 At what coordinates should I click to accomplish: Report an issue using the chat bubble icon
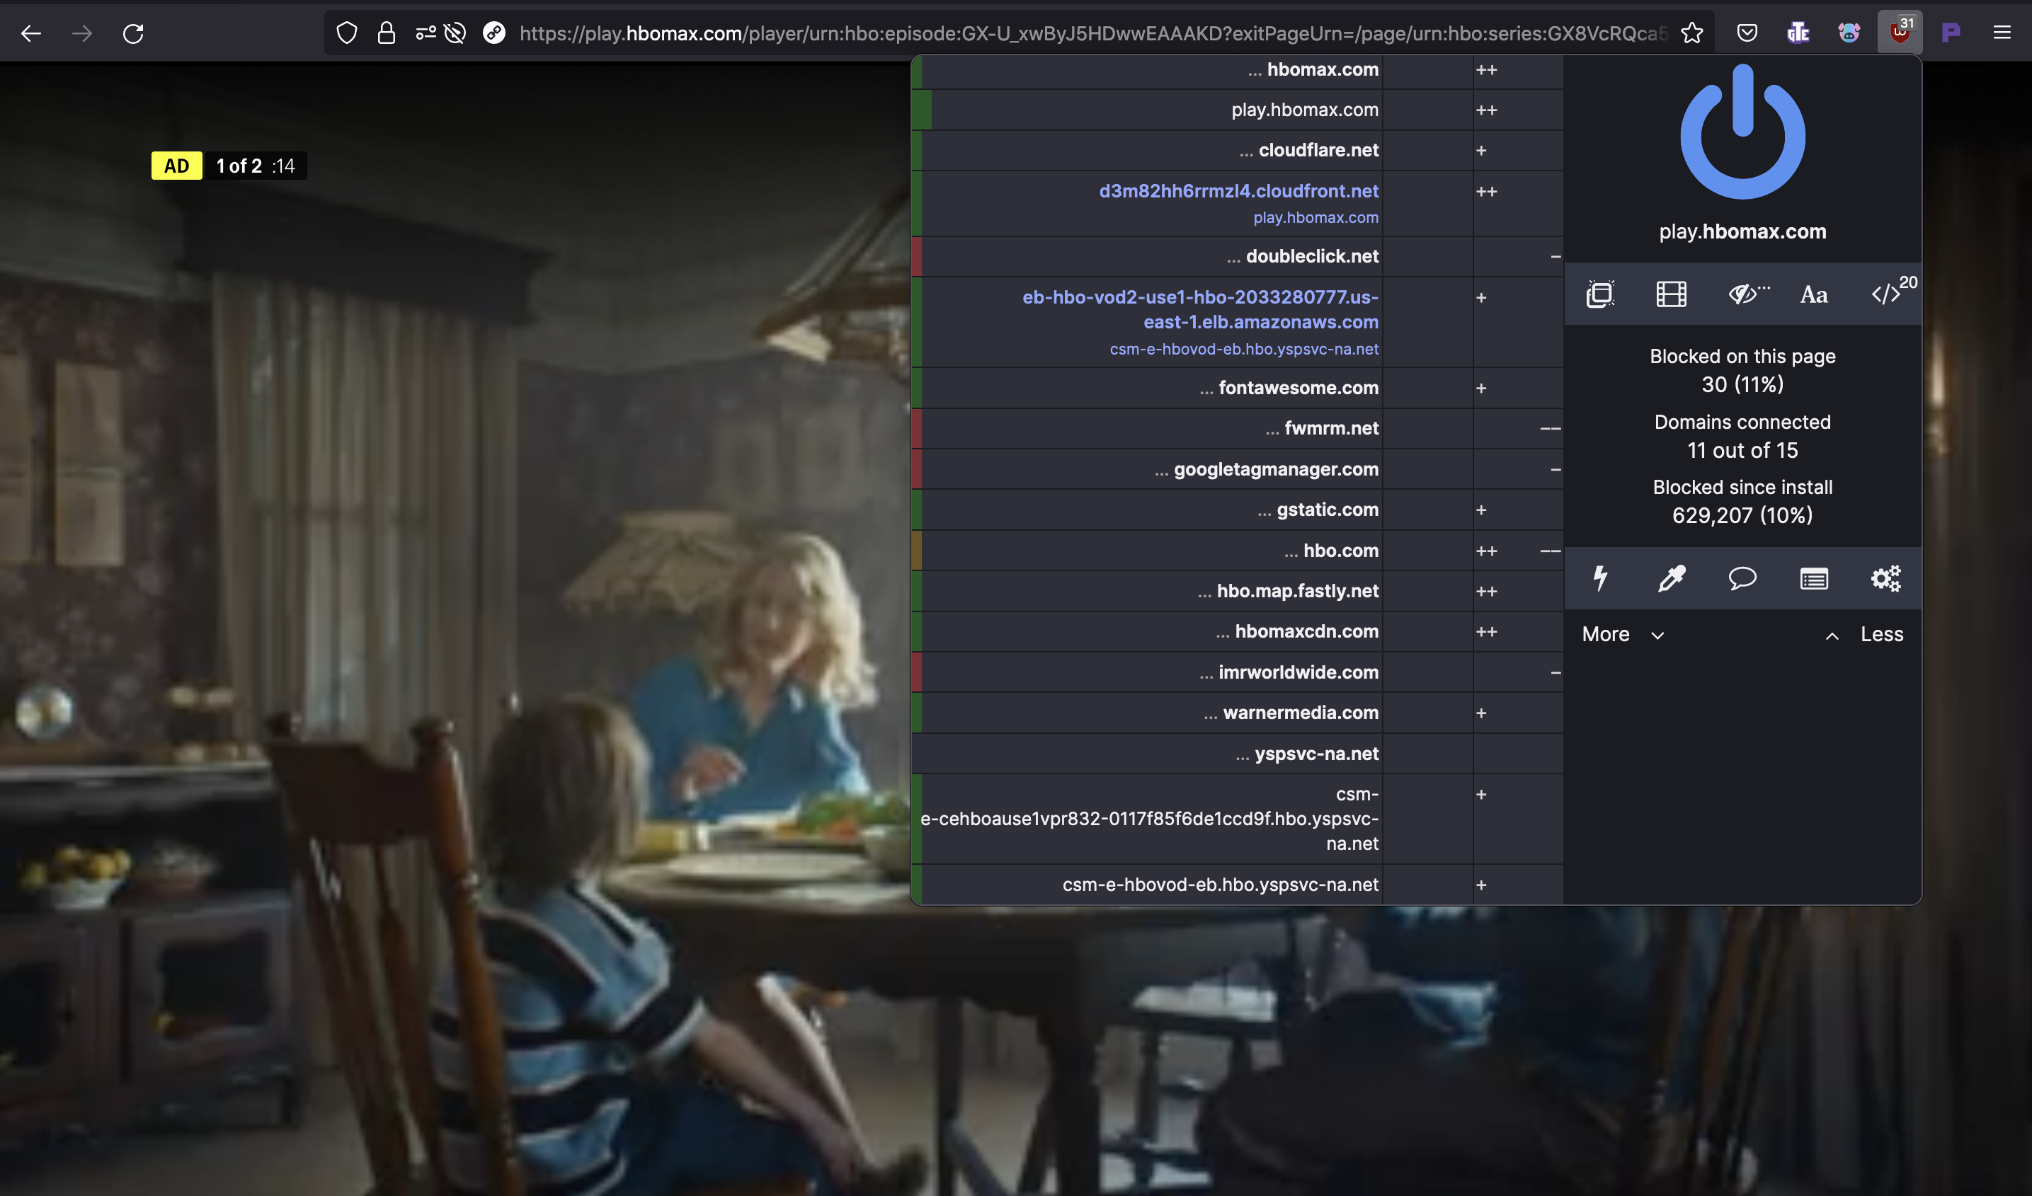[1742, 579]
